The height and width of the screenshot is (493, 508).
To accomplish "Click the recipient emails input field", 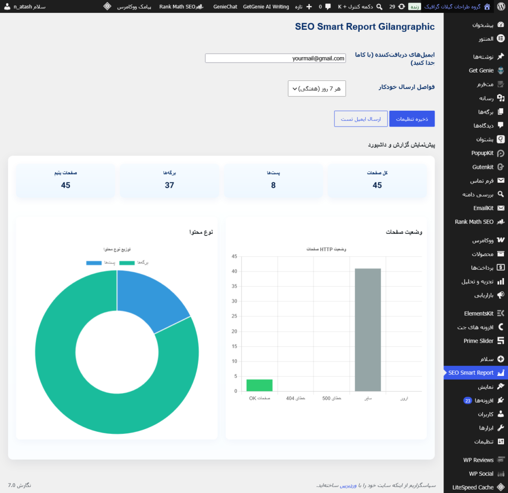I will [275, 59].
